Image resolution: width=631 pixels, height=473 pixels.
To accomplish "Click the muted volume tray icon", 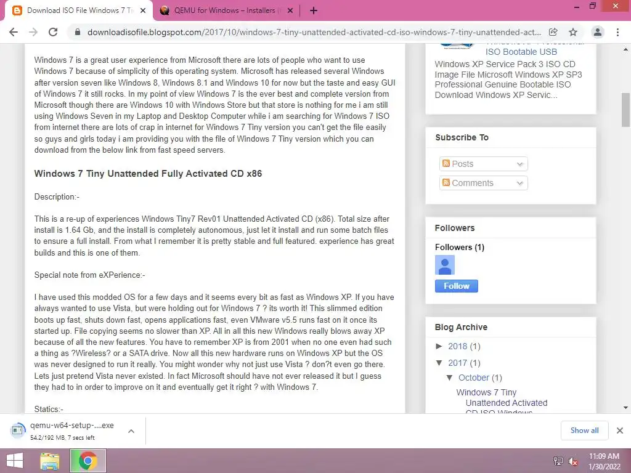I will (x=573, y=461).
